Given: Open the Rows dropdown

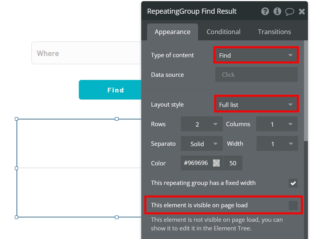Looking at the screenshot, I should click(202, 124).
